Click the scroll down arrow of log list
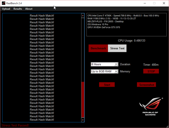The image size is (169, 128). [83, 120]
